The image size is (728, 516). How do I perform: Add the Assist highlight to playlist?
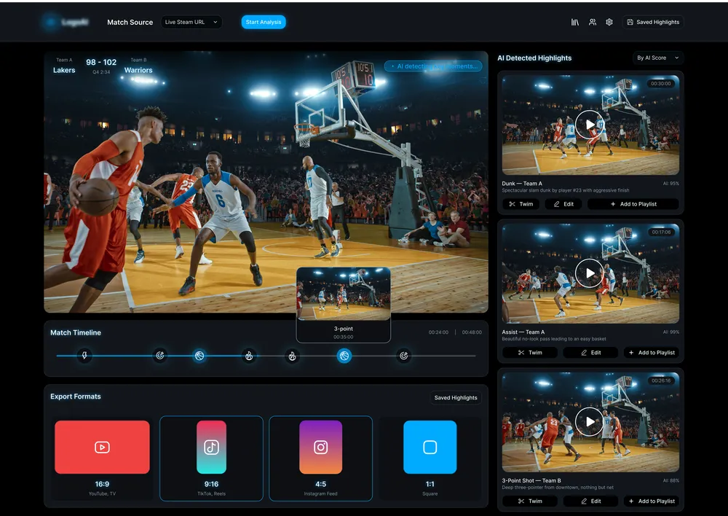coord(651,353)
